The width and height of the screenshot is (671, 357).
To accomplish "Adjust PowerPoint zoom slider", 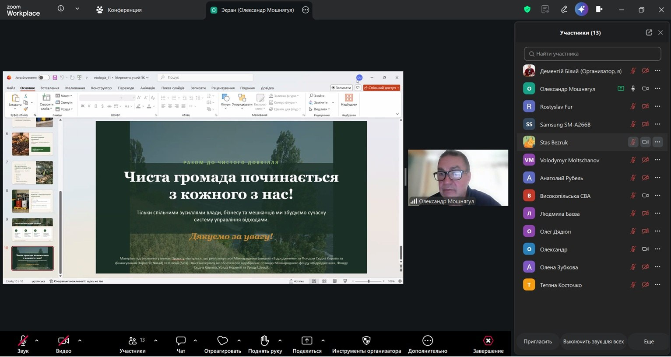I will (x=369, y=281).
